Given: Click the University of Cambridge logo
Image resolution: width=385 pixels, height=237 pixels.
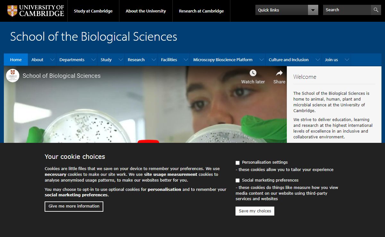Looking at the screenshot, I should 36,11.
